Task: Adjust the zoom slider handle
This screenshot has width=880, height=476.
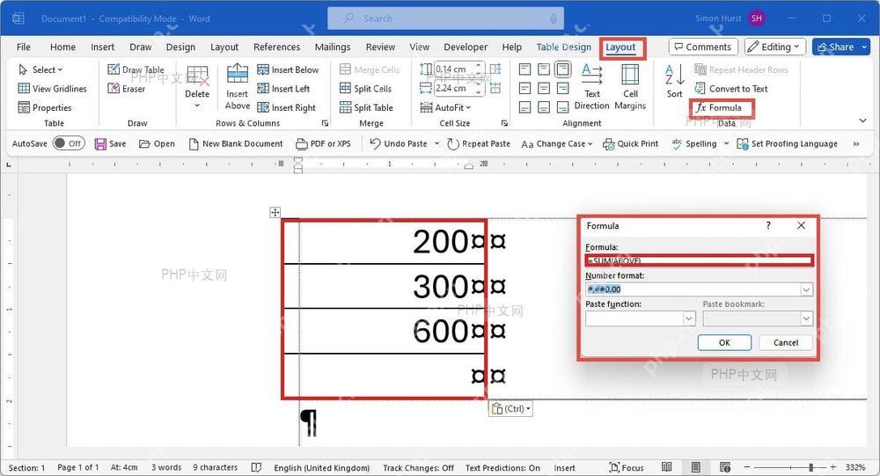Action: [811, 467]
